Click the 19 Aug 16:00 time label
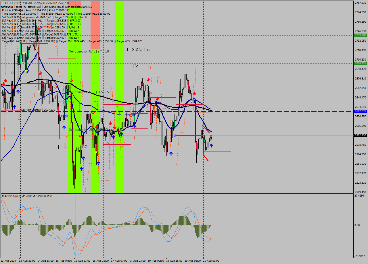The image size is (368, 264). 174,261
